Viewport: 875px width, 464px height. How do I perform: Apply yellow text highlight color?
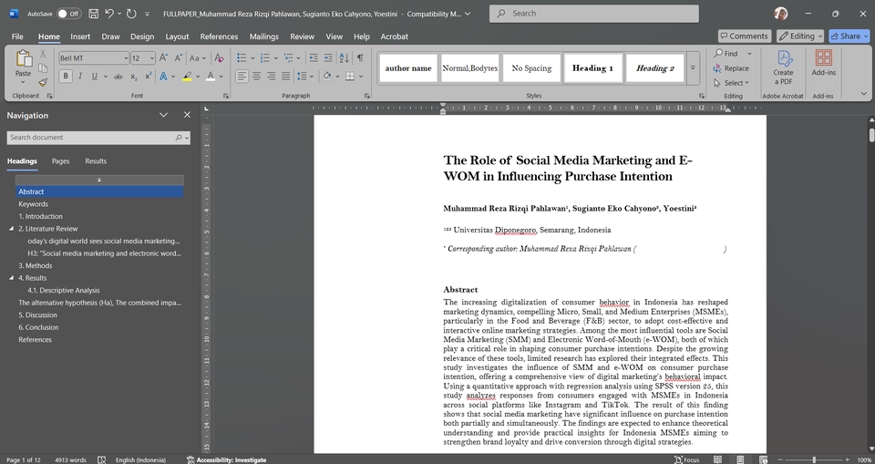pyautogui.click(x=188, y=77)
